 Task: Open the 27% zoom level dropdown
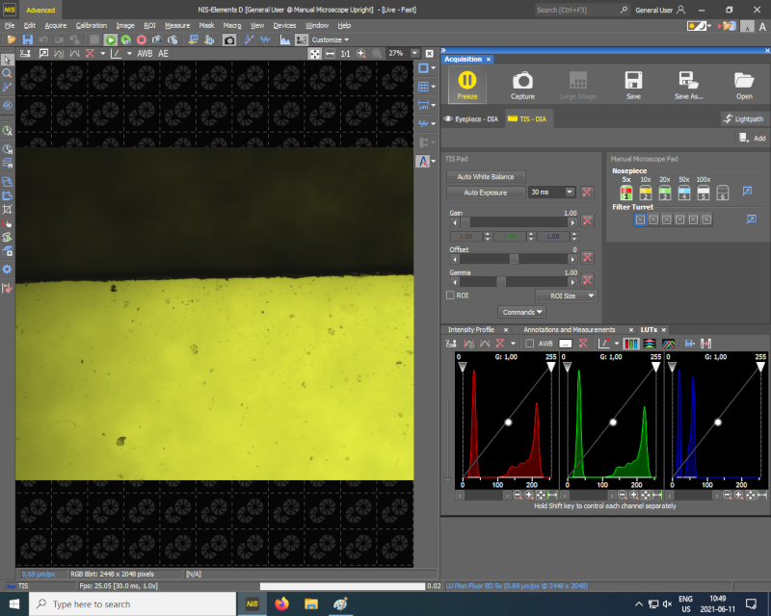click(x=415, y=54)
